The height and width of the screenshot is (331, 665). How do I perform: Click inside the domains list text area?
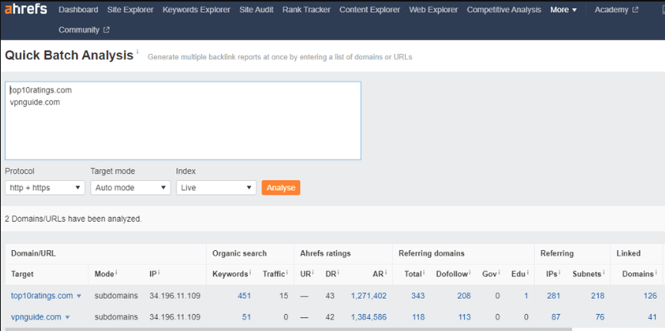(x=182, y=121)
